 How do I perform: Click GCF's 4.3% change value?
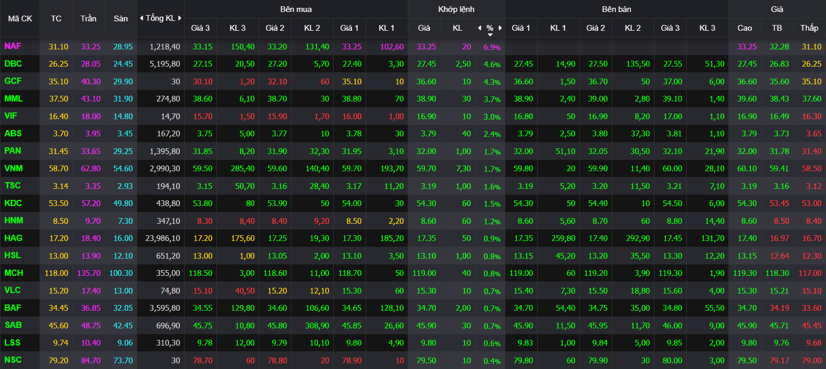(492, 82)
